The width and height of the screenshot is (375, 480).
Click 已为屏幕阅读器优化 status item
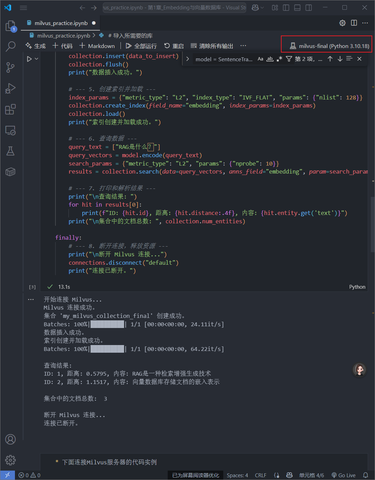tap(195, 475)
